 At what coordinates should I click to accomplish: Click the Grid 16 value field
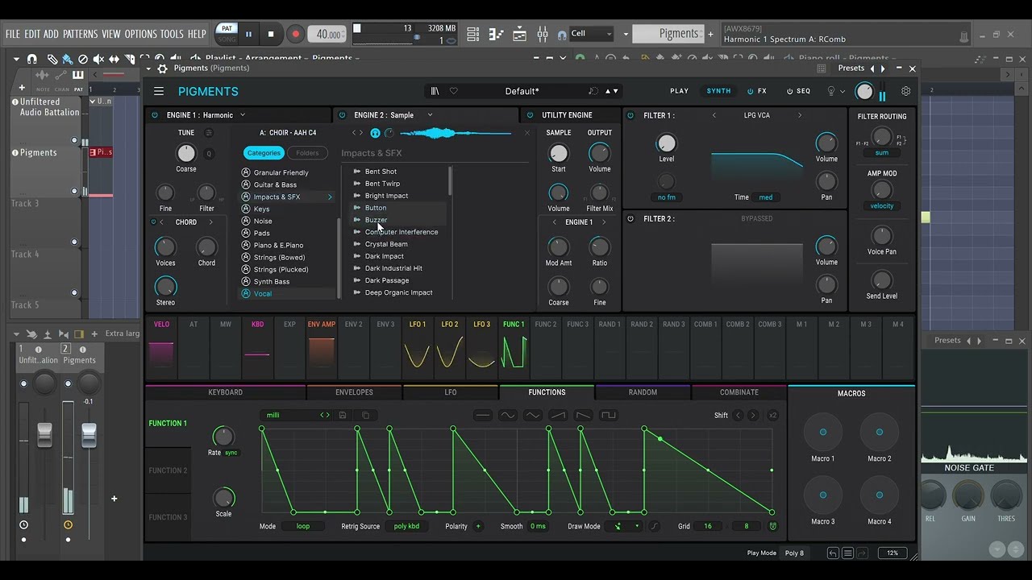[x=707, y=526]
